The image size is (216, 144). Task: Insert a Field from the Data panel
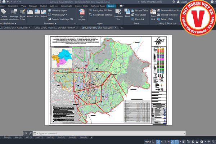127,13
